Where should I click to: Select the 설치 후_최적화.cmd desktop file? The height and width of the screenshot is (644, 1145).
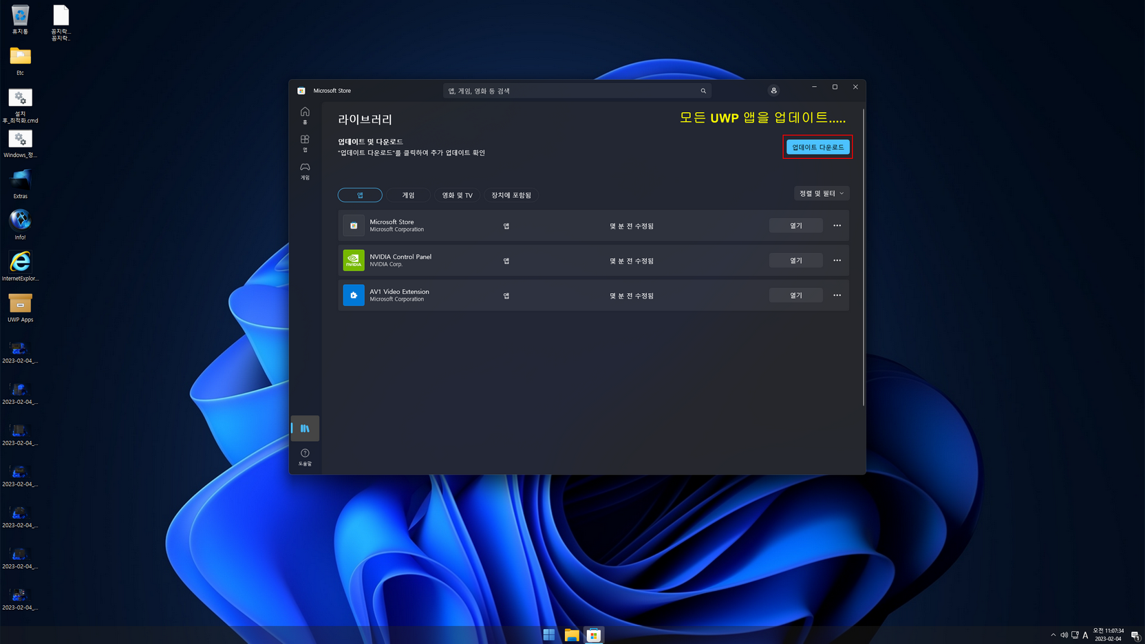point(20,106)
